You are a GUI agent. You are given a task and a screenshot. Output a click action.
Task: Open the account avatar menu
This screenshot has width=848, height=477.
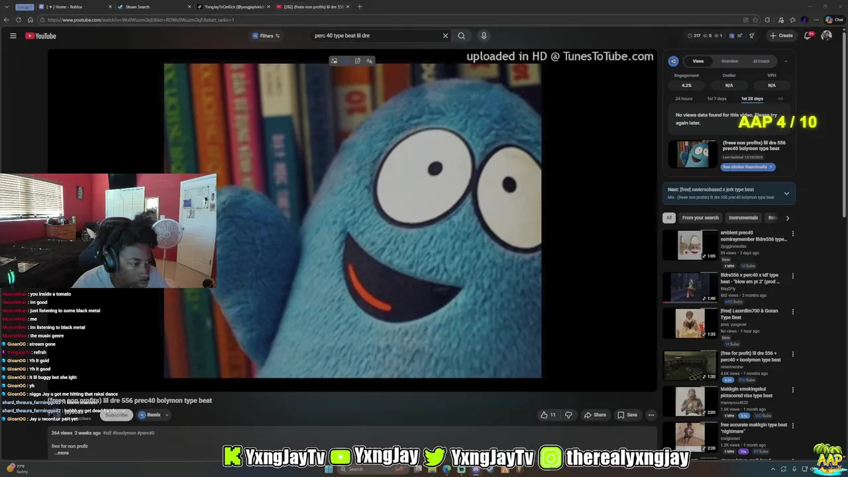point(826,36)
